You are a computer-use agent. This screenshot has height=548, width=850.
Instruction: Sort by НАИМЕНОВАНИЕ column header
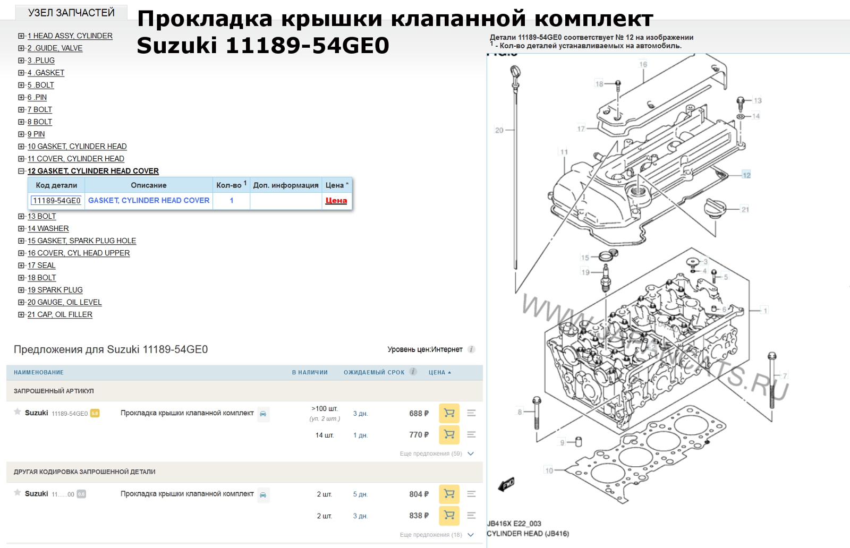[x=39, y=372]
